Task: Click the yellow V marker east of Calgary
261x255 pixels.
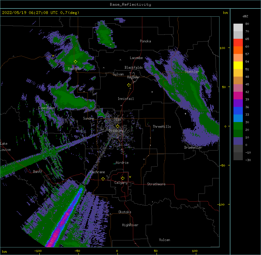Action: (130, 177)
